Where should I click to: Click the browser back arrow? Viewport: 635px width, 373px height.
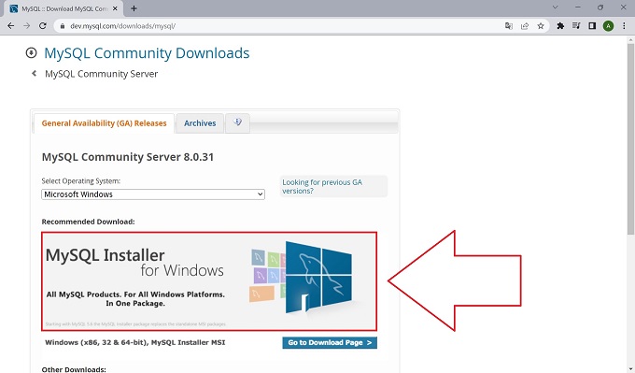click(x=11, y=26)
